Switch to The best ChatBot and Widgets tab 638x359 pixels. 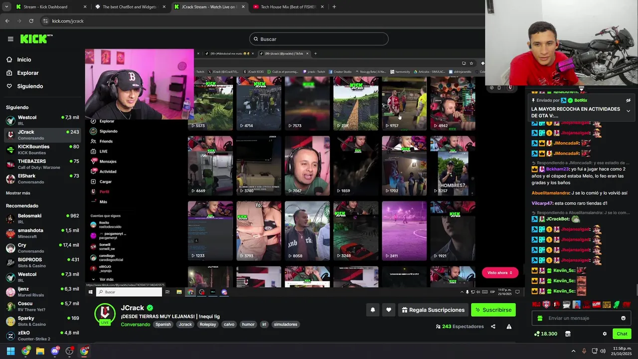click(x=131, y=7)
